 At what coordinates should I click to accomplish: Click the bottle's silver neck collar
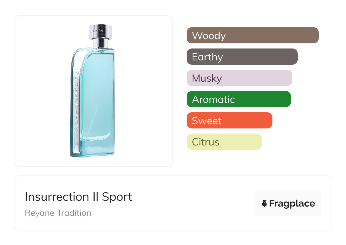(x=101, y=43)
